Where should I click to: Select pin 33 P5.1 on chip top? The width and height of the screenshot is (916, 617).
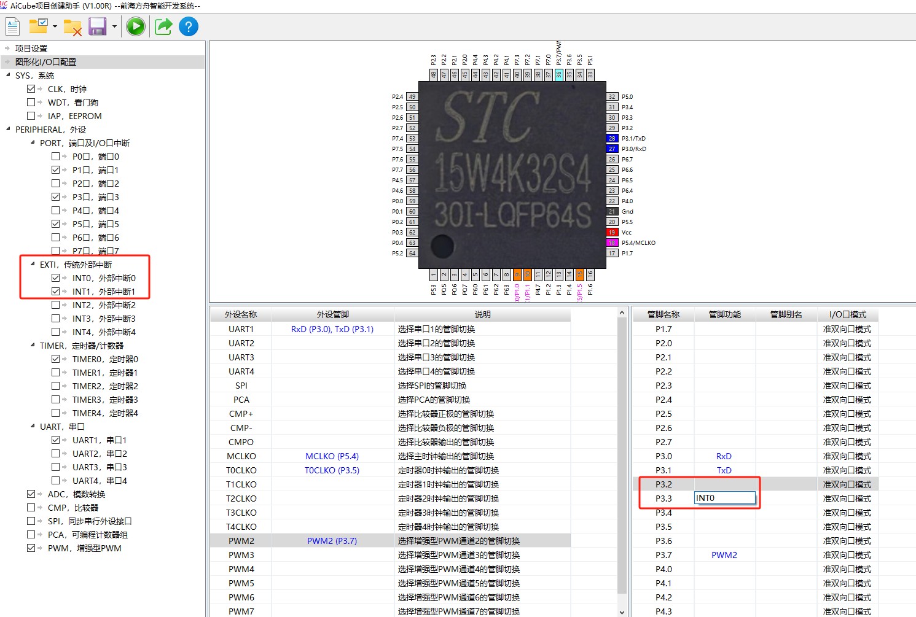click(x=590, y=74)
